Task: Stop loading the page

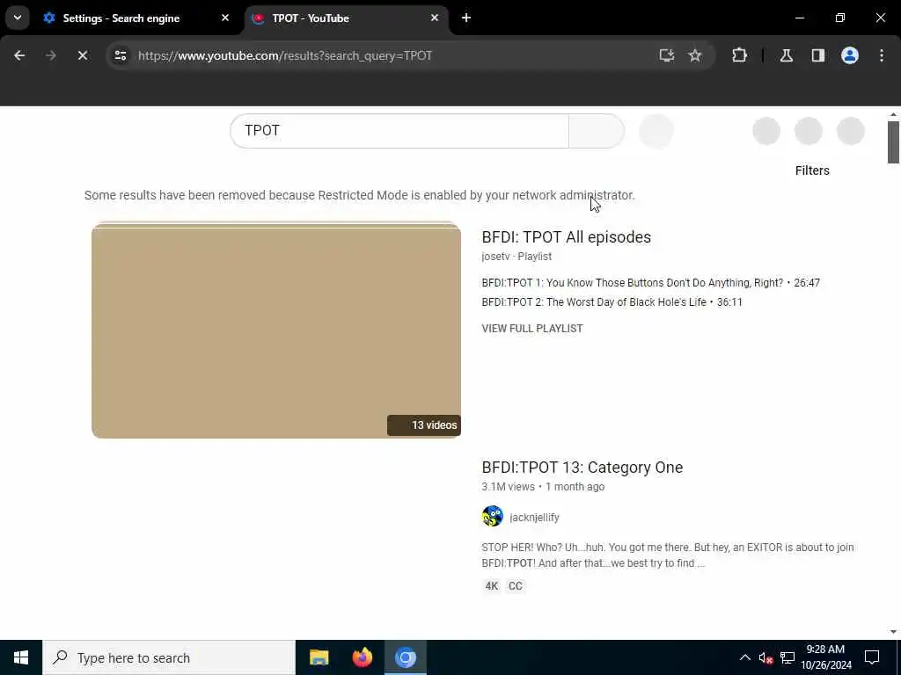Action: click(x=83, y=55)
